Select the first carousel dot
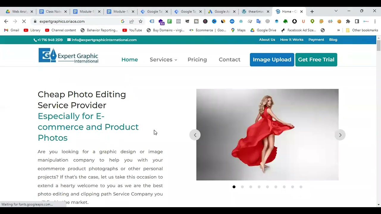 234,187
